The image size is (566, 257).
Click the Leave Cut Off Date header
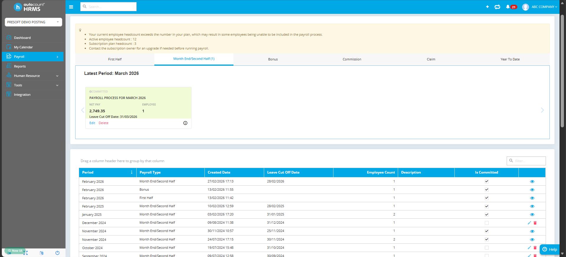(299, 172)
